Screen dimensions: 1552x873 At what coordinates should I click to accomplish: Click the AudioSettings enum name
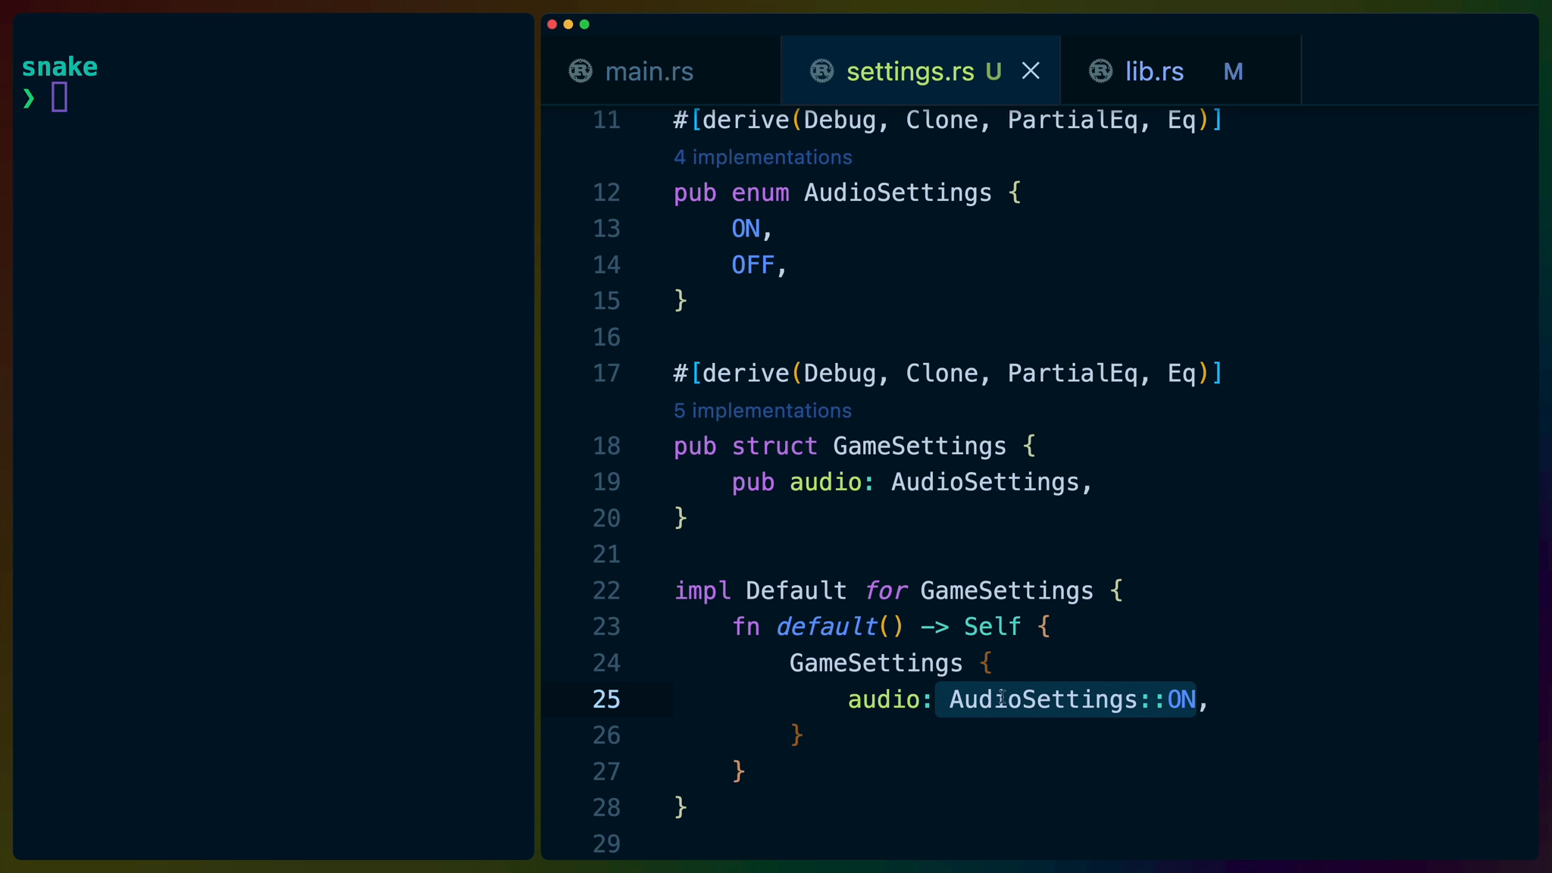(897, 192)
